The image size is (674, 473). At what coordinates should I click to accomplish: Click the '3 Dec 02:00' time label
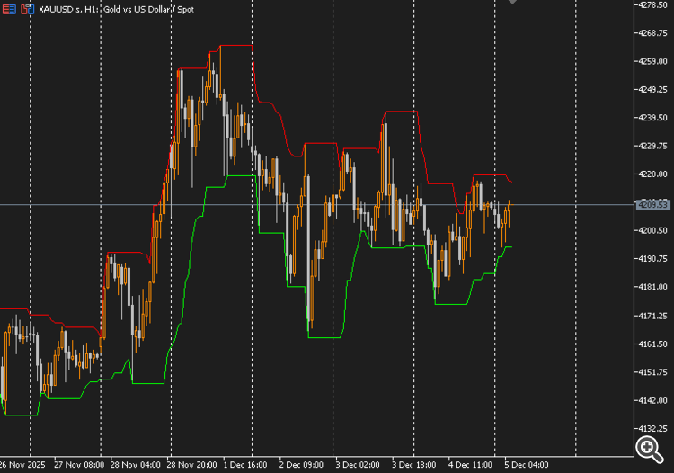[x=358, y=465]
